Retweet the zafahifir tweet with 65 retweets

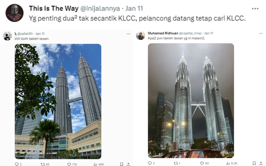[43, 164]
